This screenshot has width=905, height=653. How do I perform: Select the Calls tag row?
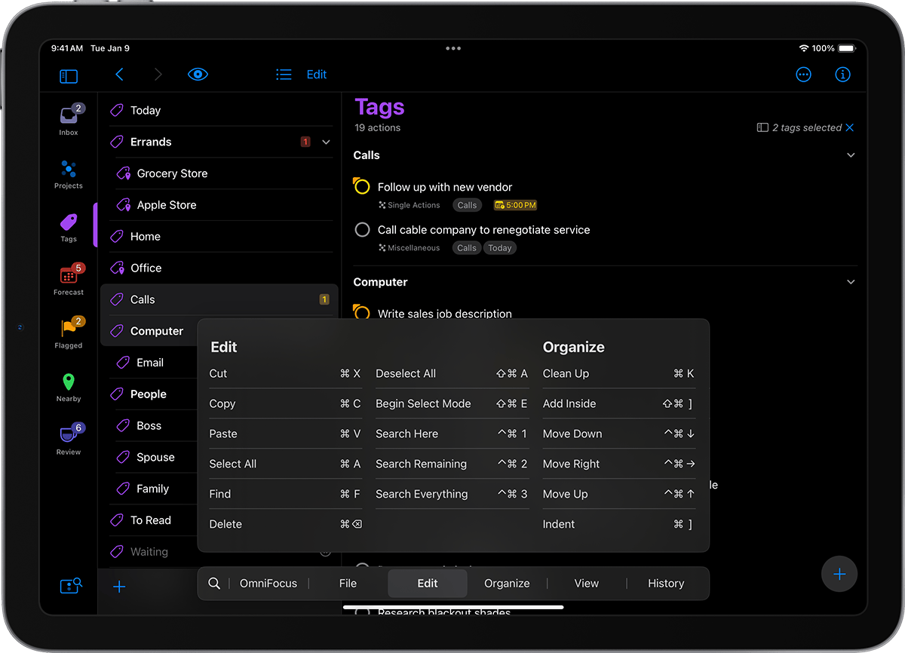click(x=219, y=299)
